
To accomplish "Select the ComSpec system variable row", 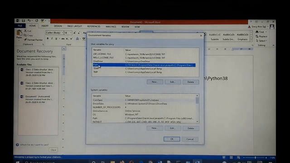I will [144, 100].
